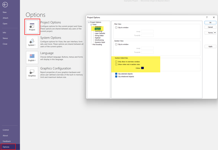The width and height of the screenshot is (218, 150).
Task: Select Options in the left sidebar
Action: point(6,147)
